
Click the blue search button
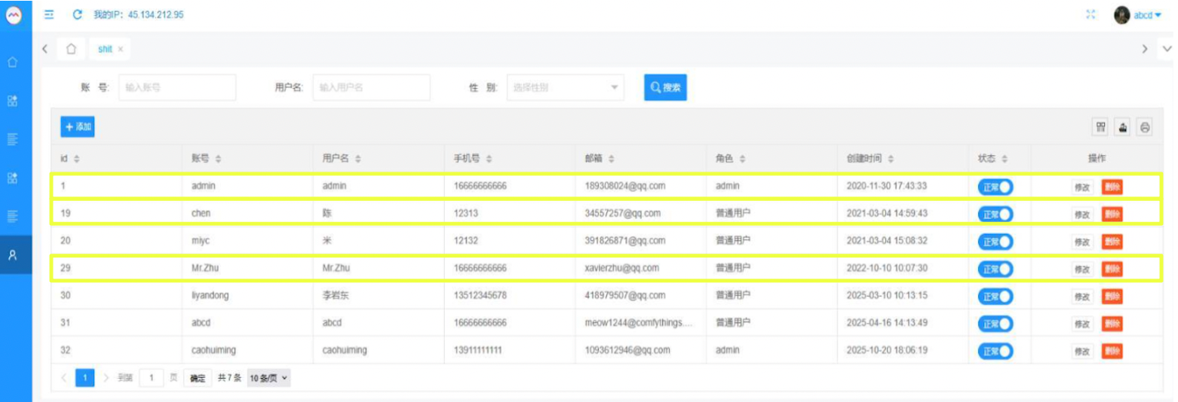[x=665, y=87]
